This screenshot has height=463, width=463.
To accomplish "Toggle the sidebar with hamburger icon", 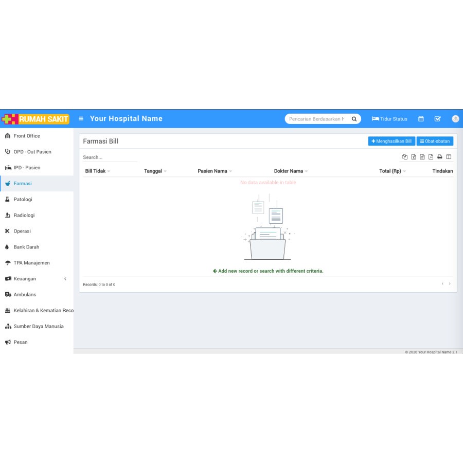I will coord(81,119).
